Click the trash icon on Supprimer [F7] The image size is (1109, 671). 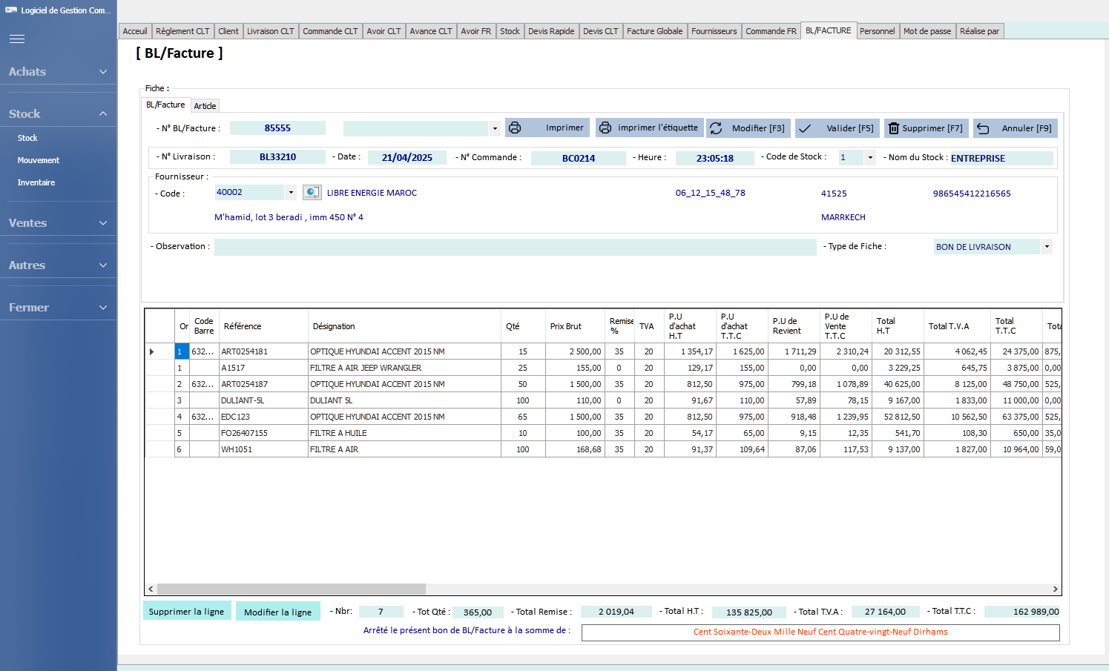pos(894,128)
